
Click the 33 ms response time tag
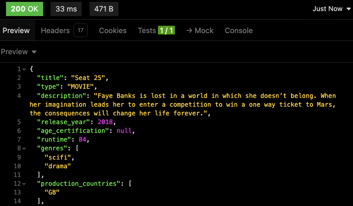[x=66, y=9]
